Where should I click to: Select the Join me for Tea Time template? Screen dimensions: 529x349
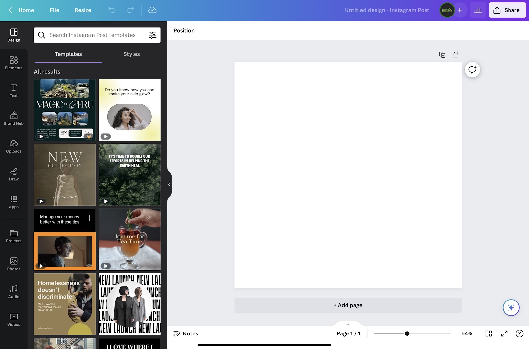coord(130,239)
